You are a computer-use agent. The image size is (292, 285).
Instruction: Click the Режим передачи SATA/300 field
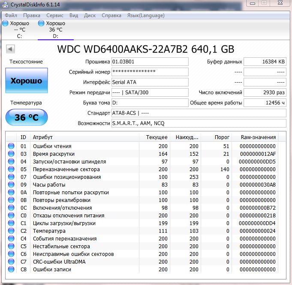[150, 92]
